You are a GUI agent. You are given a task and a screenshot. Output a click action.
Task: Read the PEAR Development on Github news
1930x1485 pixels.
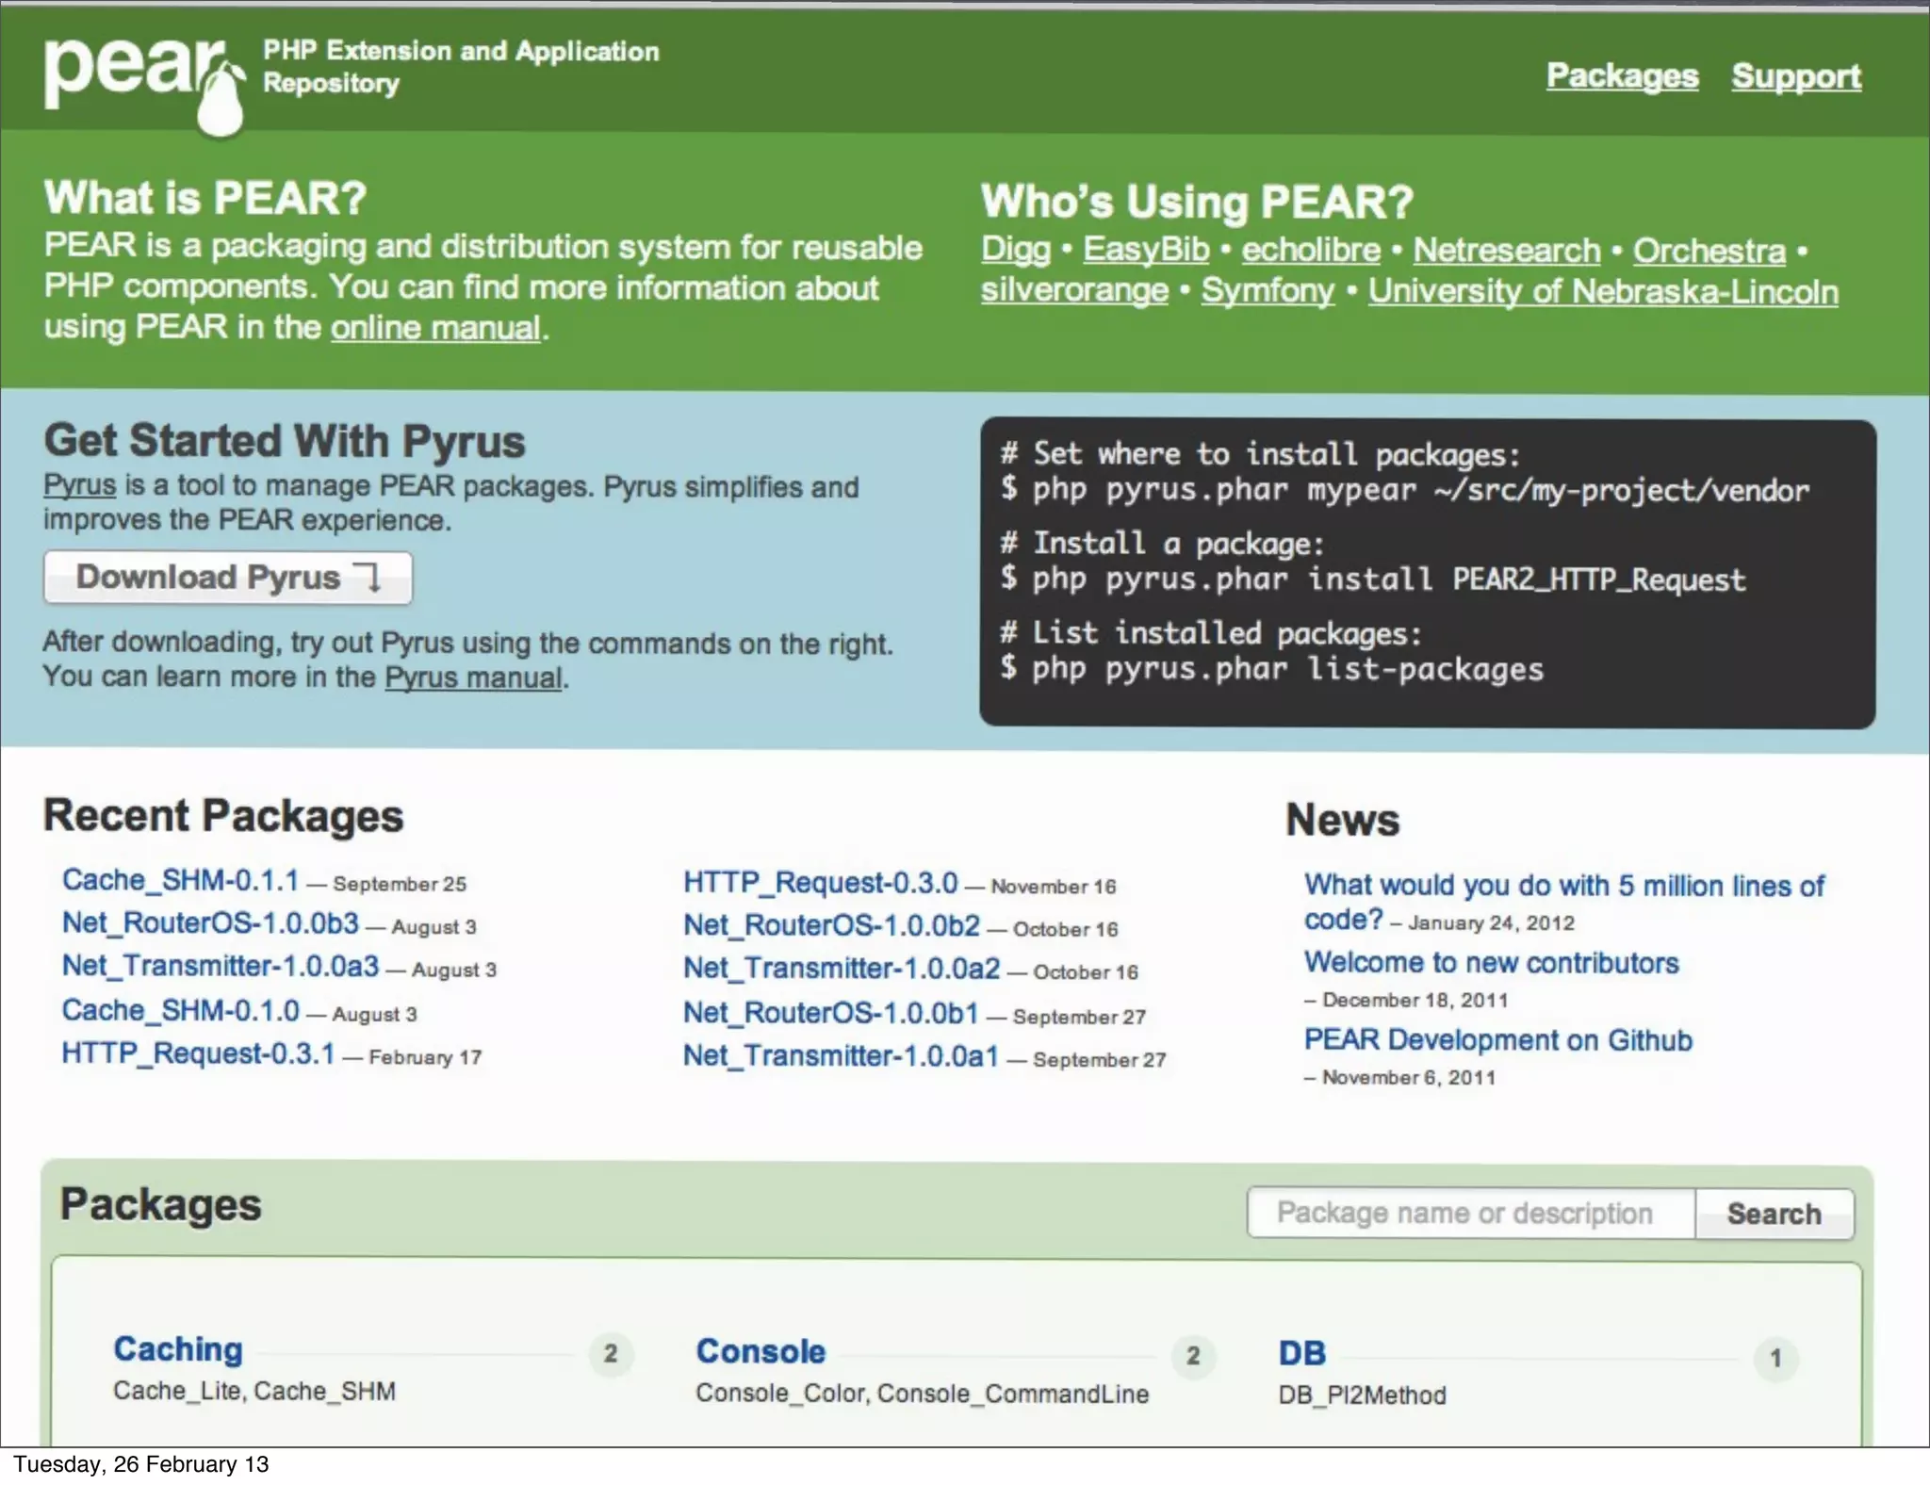coord(1497,1040)
